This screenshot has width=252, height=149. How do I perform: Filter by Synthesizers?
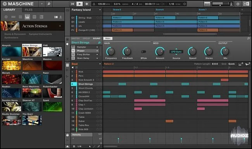[11, 38]
